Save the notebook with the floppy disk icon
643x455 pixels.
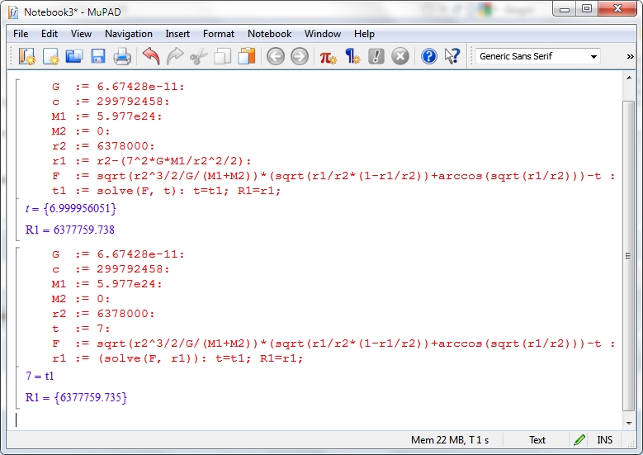(98, 56)
